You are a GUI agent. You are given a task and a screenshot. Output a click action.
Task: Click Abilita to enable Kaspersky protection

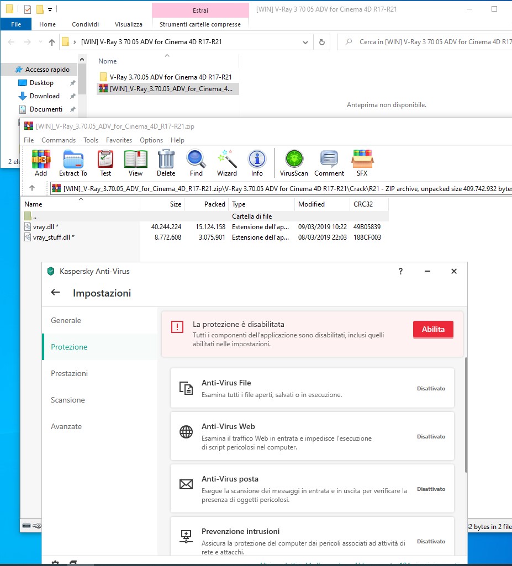[433, 329]
